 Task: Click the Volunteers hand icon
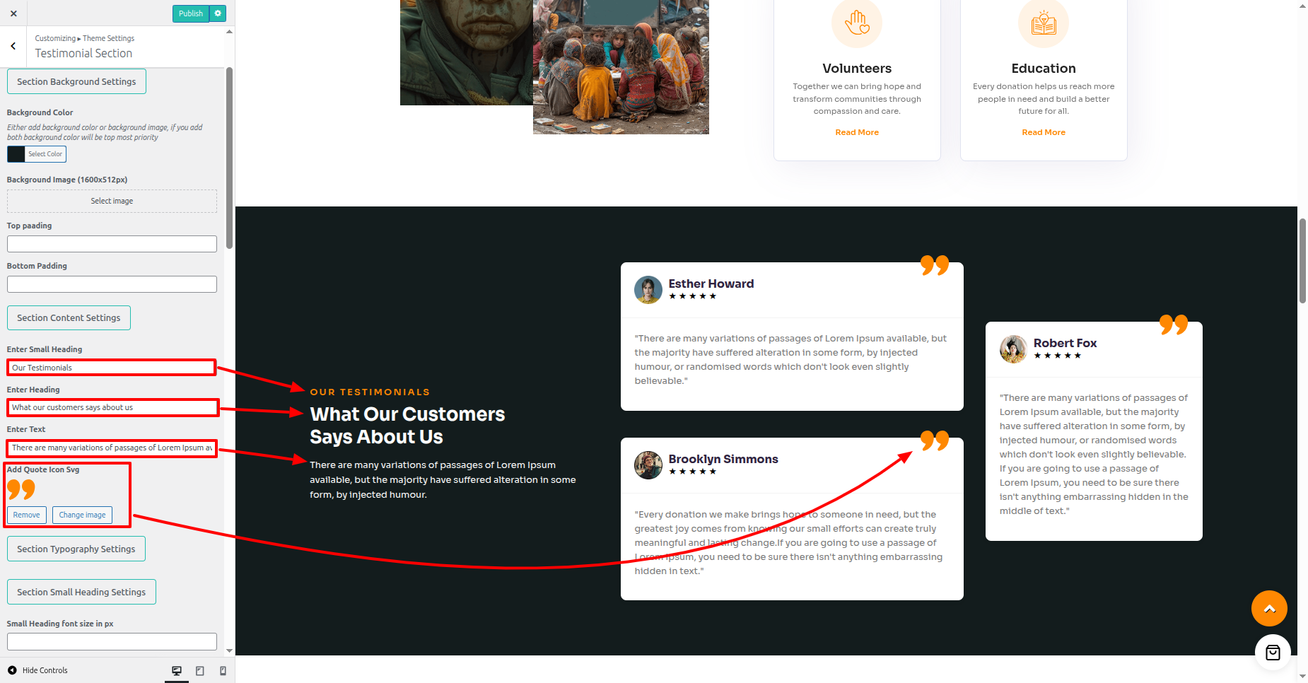click(857, 23)
